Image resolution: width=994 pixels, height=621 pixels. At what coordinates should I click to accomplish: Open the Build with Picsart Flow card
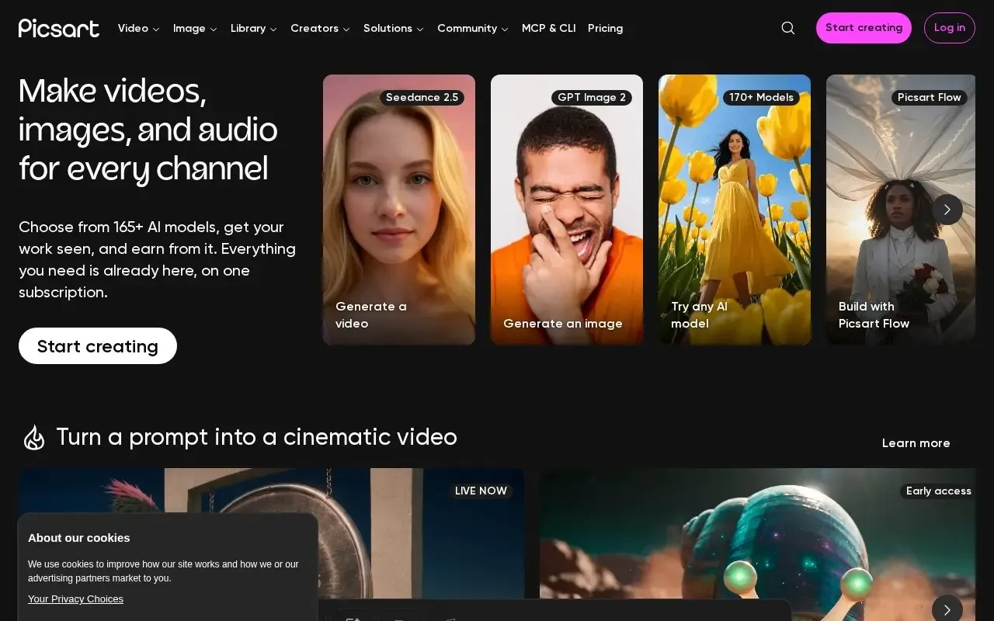[x=901, y=210]
